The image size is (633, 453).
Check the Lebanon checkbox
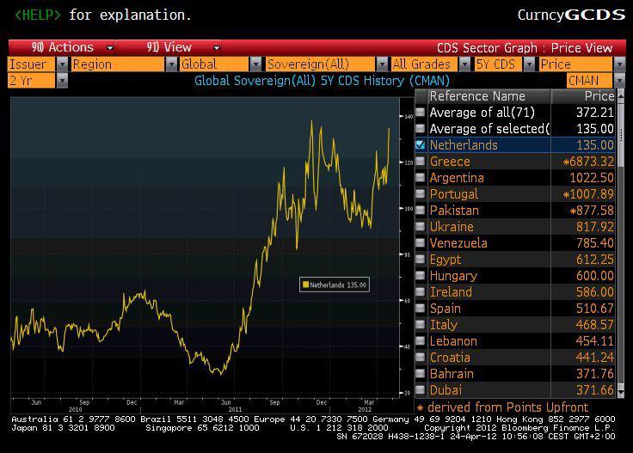pos(421,341)
